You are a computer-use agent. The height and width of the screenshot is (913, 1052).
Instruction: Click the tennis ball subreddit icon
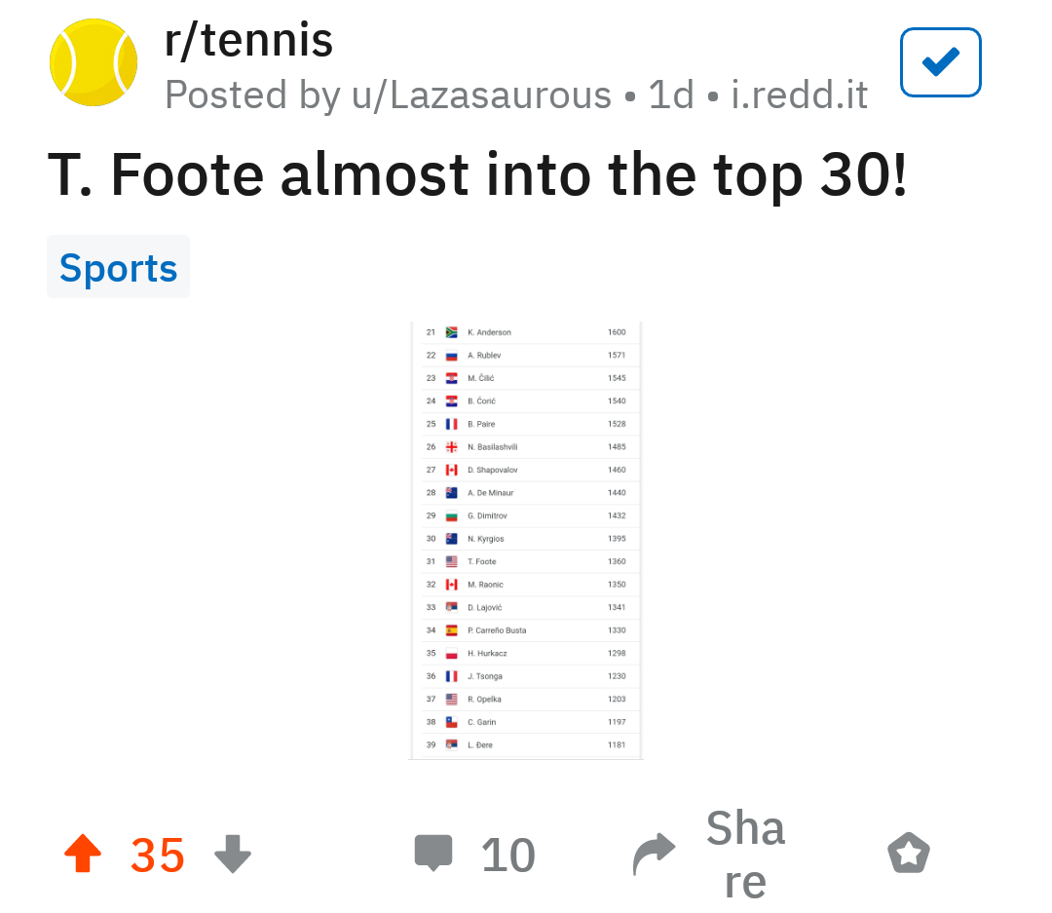pos(93,63)
